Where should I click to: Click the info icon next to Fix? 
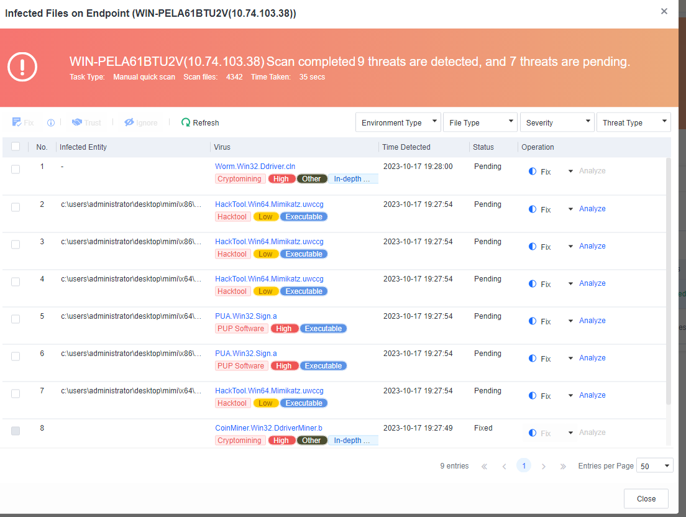(51, 123)
